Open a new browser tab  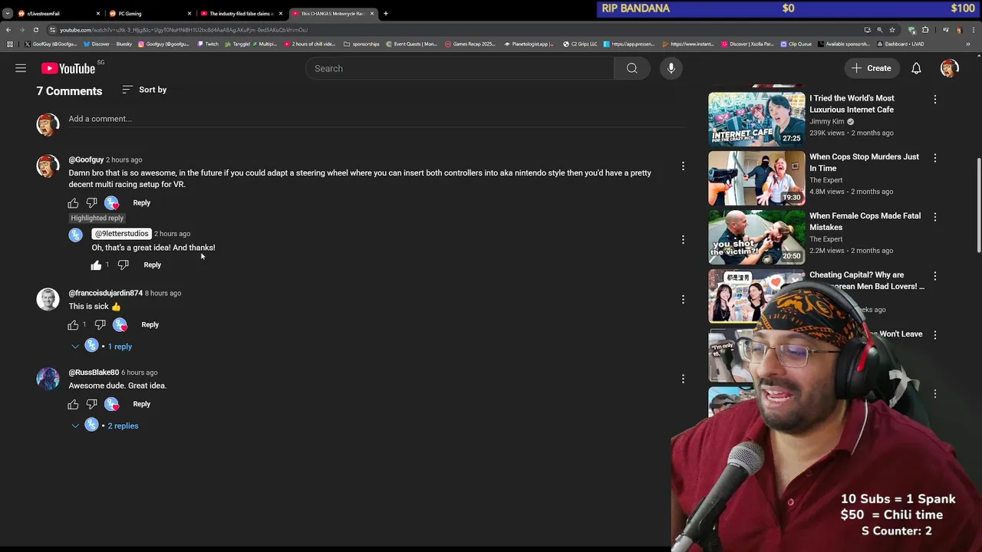[386, 13]
